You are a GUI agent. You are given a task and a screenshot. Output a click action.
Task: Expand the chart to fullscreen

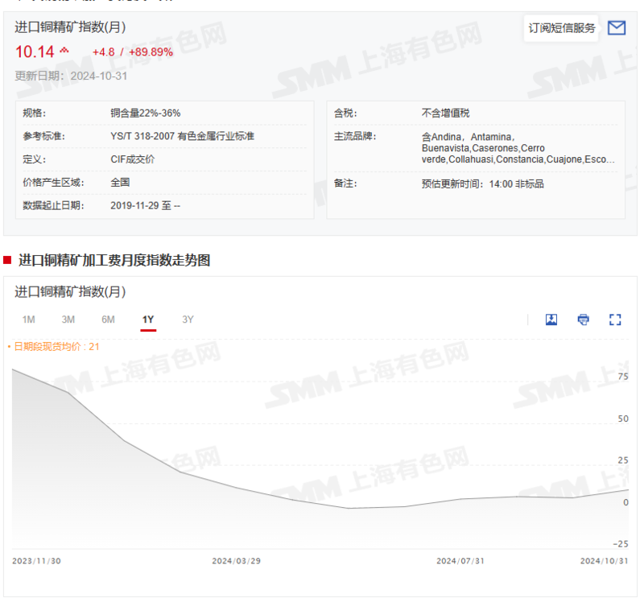(616, 320)
